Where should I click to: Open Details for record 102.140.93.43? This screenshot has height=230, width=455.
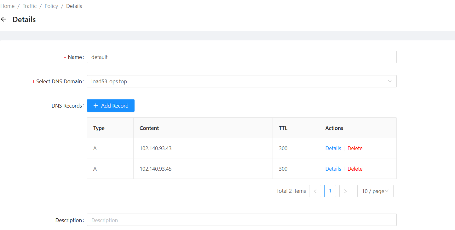[333, 148]
